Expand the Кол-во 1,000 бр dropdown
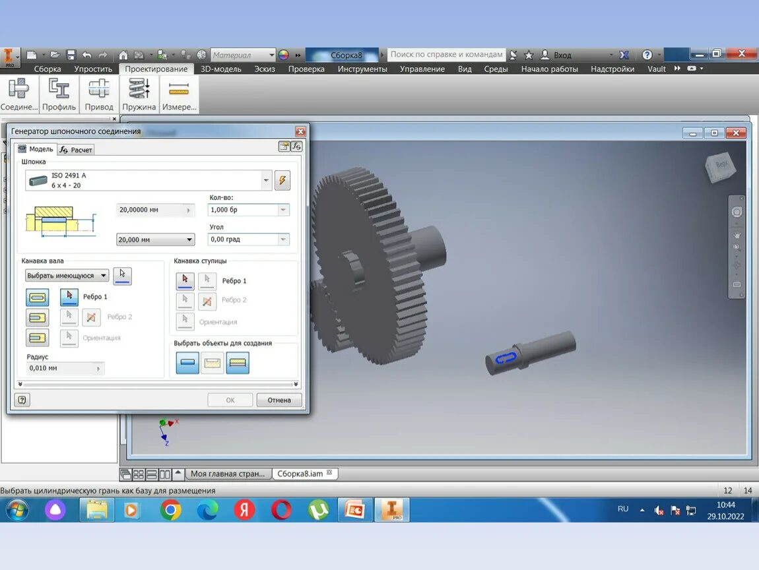 (x=283, y=210)
